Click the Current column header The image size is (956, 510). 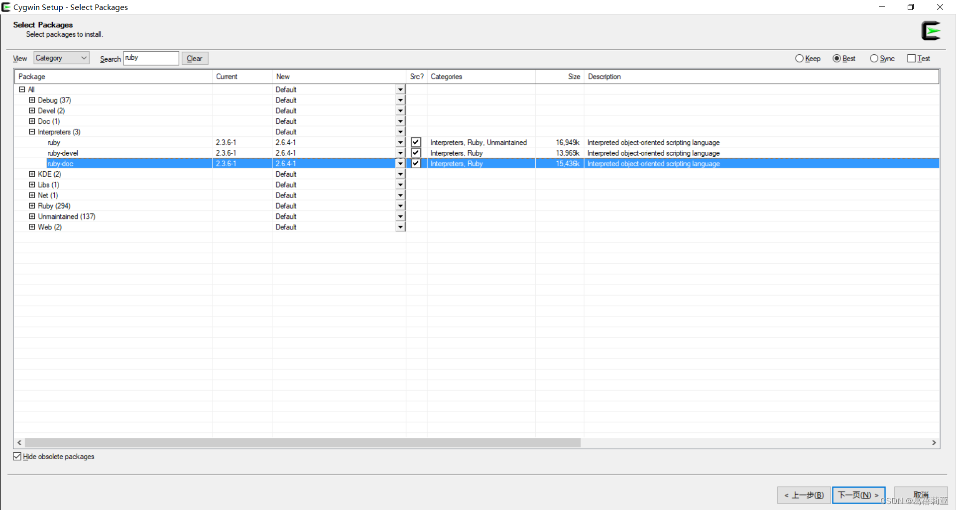click(242, 77)
